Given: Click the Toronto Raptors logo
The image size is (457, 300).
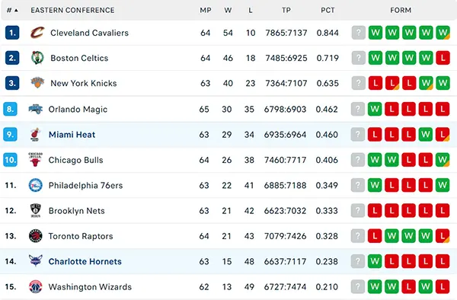Looking at the screenshot, I should tap(36, 236).
